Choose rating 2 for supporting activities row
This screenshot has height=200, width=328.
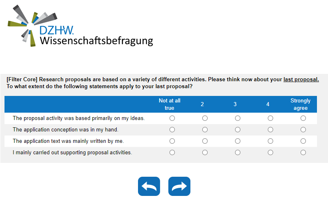click(x=205, y=153)
